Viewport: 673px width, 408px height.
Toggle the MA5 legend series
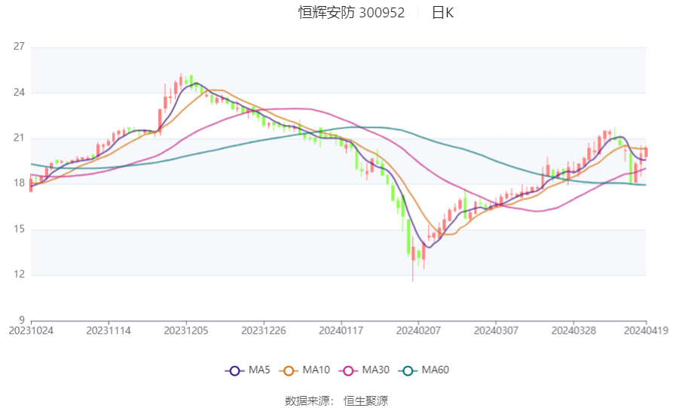[248, 370]
